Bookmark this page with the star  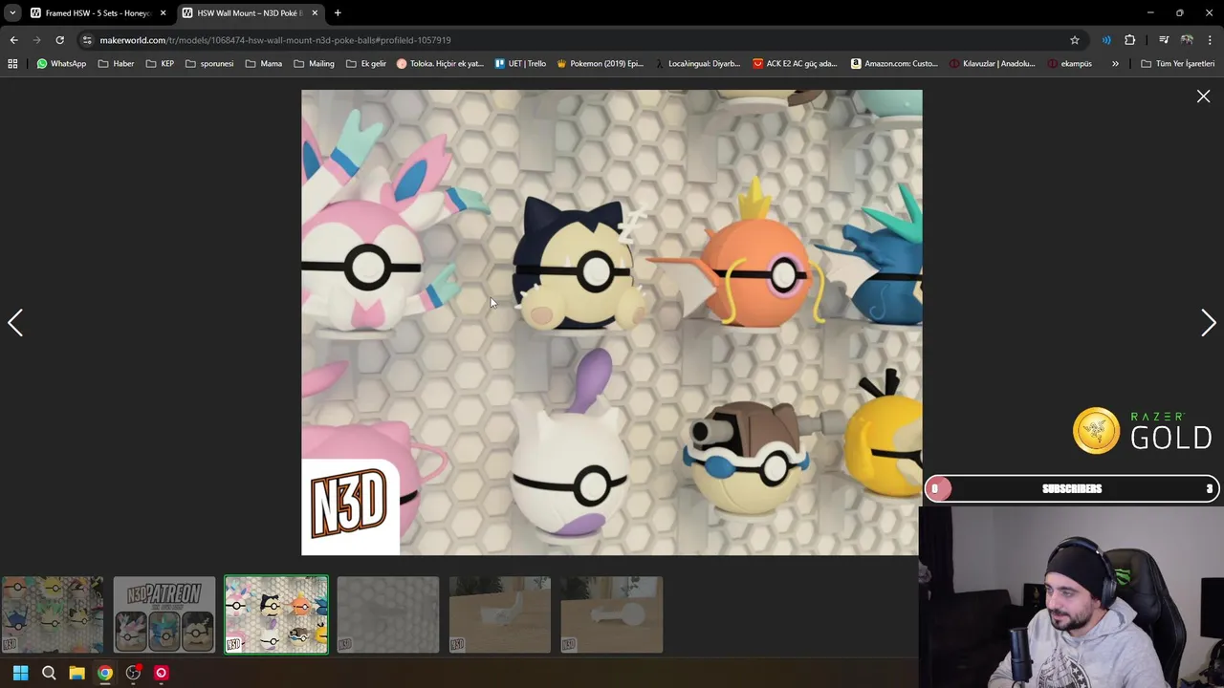point(1075,40)
